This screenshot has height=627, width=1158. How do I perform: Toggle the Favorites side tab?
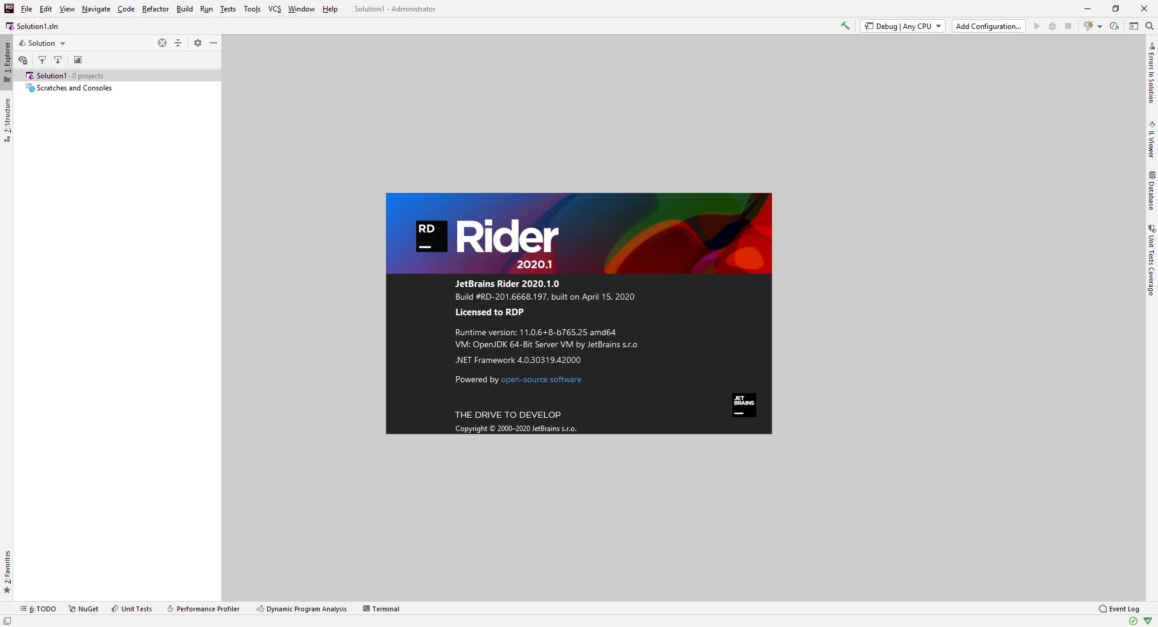pyautogui.click(x=7, y=572)
